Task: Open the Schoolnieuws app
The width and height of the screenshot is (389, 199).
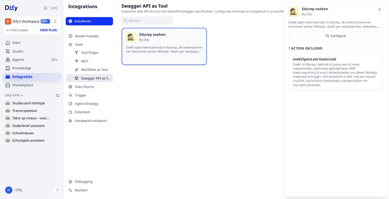Action: (32, 133)
